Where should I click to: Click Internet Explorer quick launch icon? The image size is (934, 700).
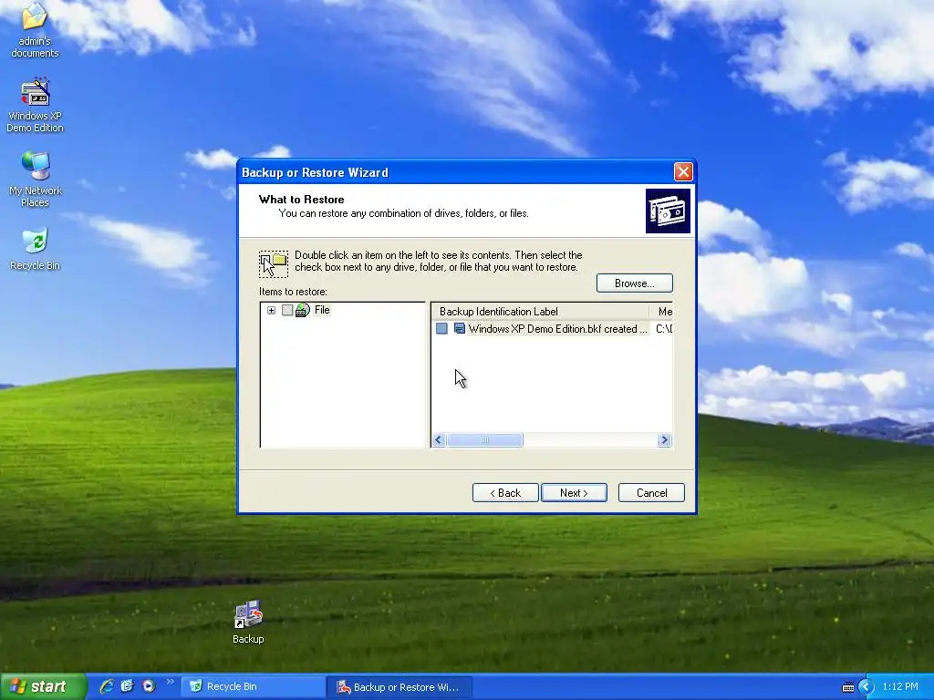pos(107,686)
